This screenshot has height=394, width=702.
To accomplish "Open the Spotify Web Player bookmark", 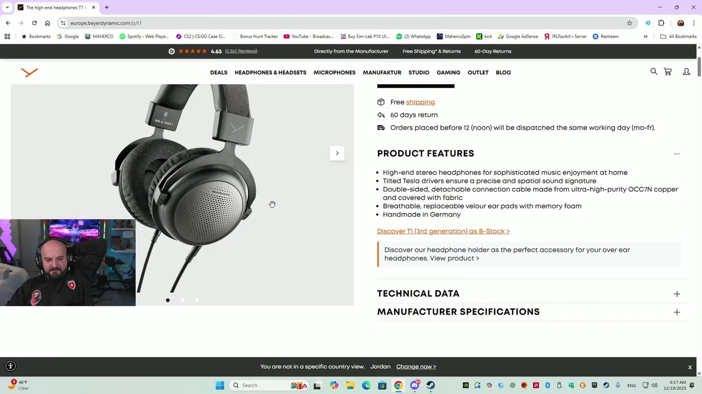I will (x=144, y=37).
